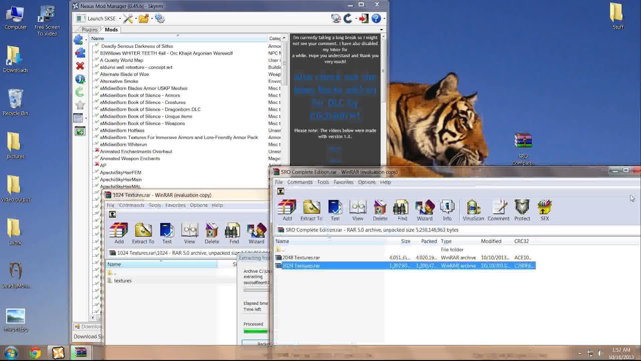Click Add in SRO Complete Edition WinRAR toolbar
641x361 pixels.
coord(287,210)
